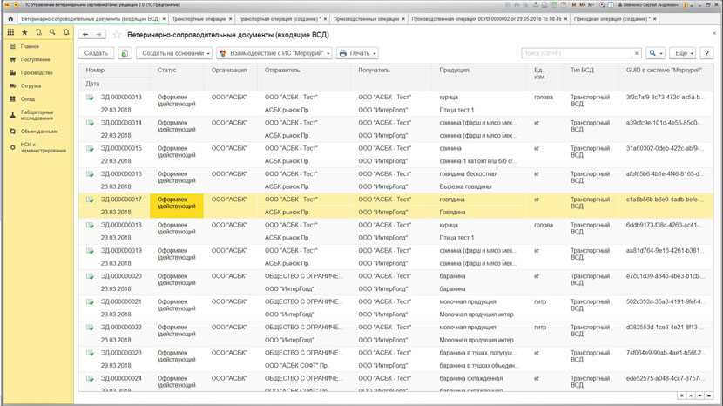Open the Отгрузка section
The width and height of the screenshot is (723, 406).
30,85
